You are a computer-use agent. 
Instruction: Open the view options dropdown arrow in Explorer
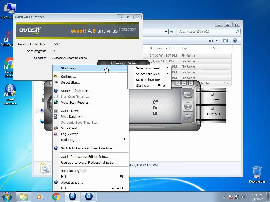point(217,41)
